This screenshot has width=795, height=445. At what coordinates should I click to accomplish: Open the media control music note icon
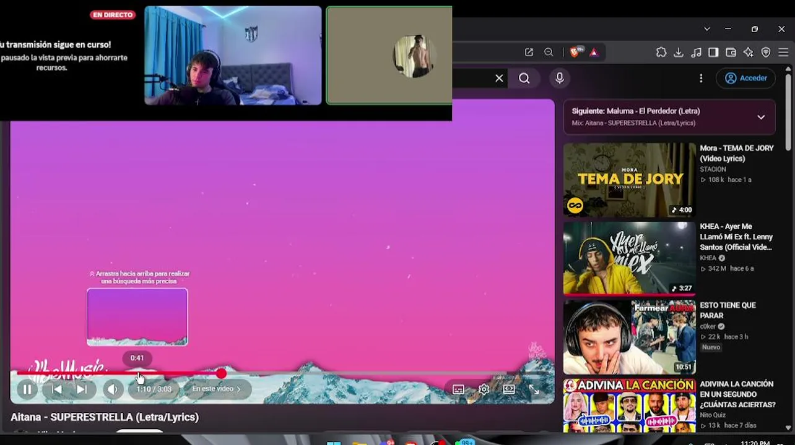[x=696, y=53]
